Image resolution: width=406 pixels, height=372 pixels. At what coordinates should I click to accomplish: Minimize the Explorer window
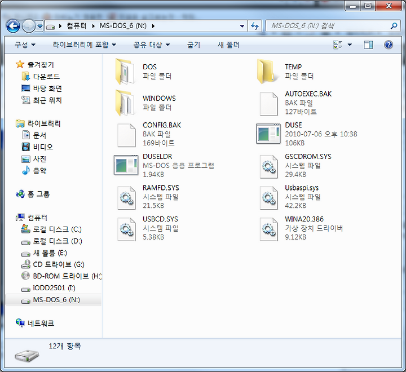[352, 6]
